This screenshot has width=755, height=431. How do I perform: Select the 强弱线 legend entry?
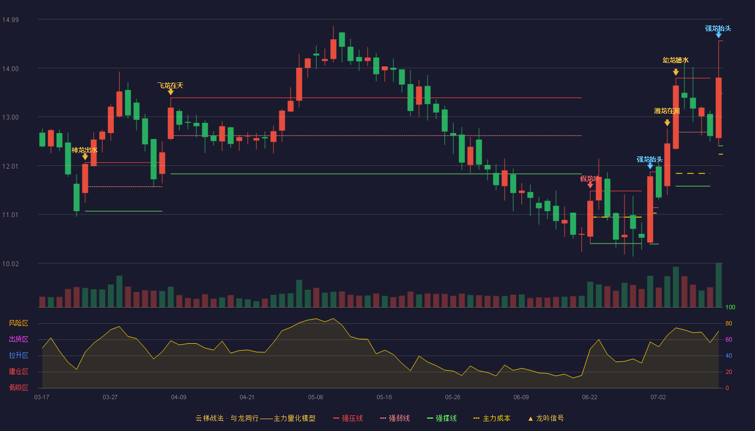pyautogui.click(x=395, y=418)
